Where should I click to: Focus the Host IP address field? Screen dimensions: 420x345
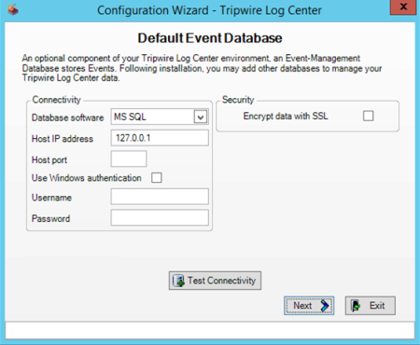160,138
